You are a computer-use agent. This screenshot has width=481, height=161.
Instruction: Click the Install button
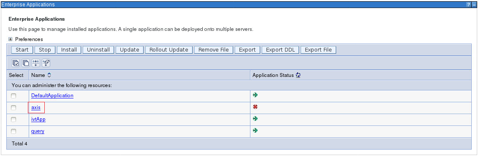pos(69,50)
